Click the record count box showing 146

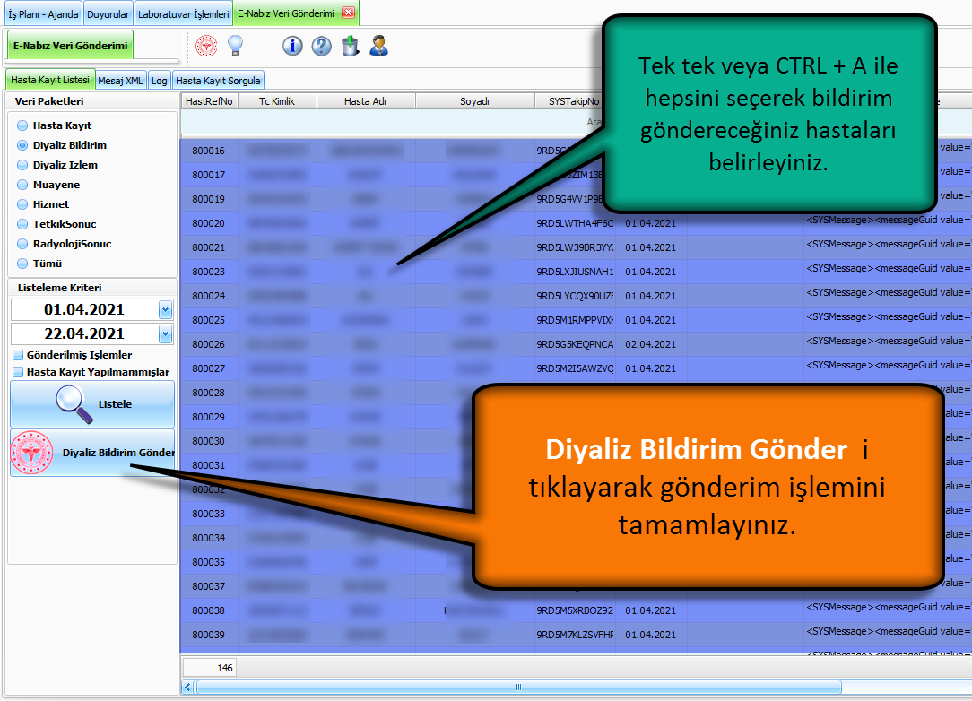209,668
